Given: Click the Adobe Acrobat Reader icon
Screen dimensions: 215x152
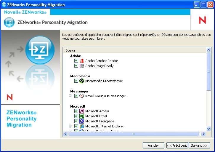Looking at the screenshot, I should click(x=82, y=61).
